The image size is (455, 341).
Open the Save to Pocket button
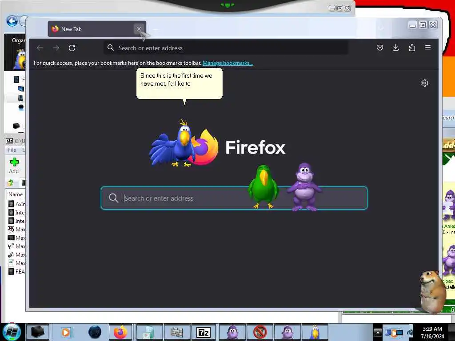[379, 48]
